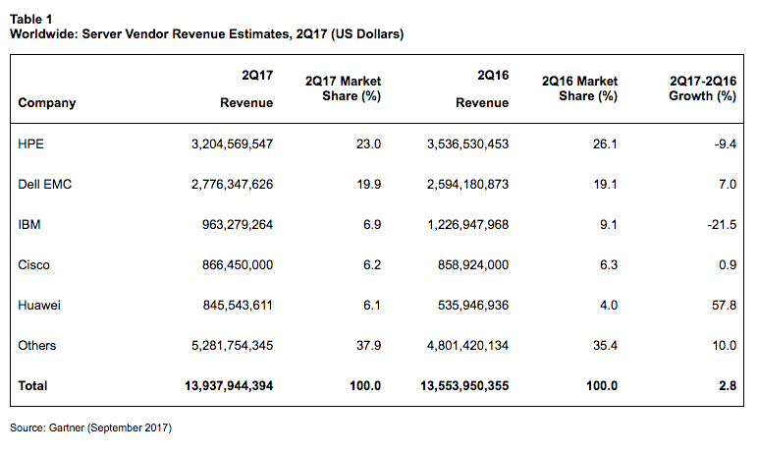Click the Huawei company name cell
This screenshot has width=758, height=455.
pyautogui.click(x=39, y=305)
